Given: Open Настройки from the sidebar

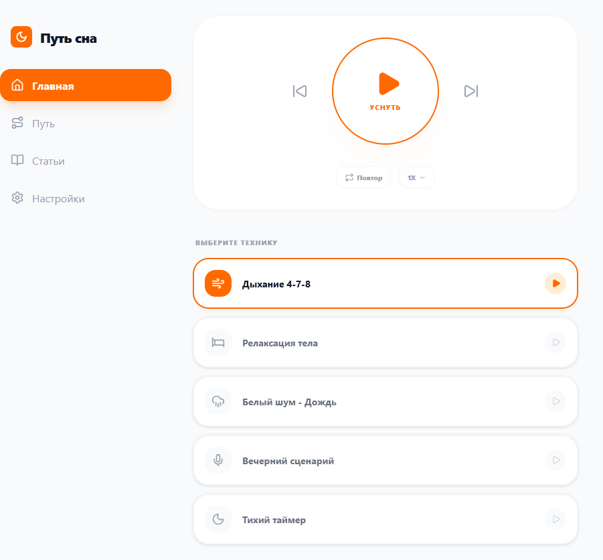Looking at the screenshot, I should (58, 198).
